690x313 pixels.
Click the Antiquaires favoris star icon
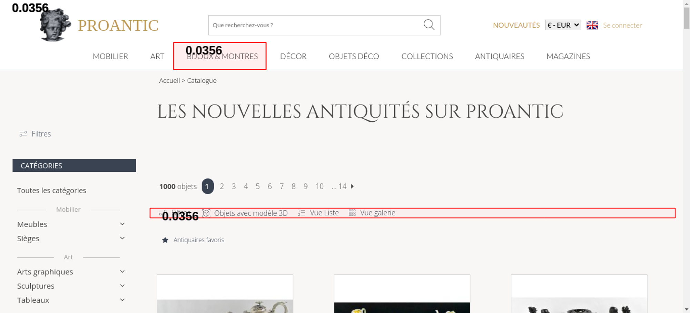point(165,240)
